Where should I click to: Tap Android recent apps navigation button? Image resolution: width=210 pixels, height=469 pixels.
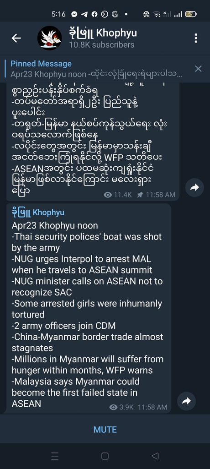click(x=55, y=456)
